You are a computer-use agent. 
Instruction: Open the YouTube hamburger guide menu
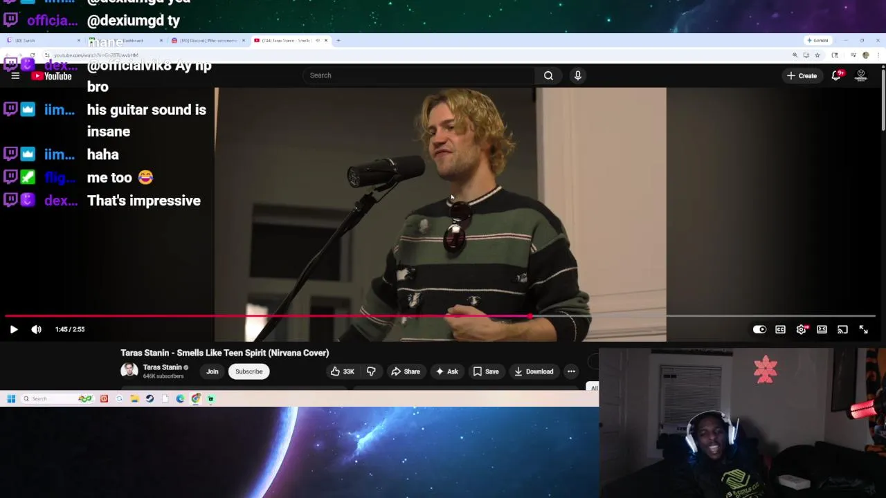[x=15, y=76]
